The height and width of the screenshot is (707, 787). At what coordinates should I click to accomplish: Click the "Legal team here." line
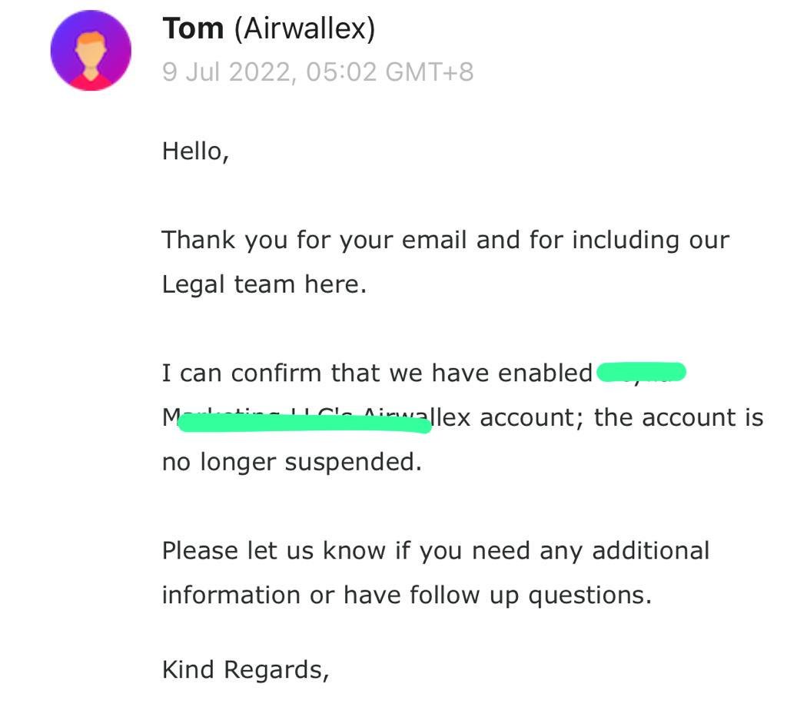pos(264,284)
